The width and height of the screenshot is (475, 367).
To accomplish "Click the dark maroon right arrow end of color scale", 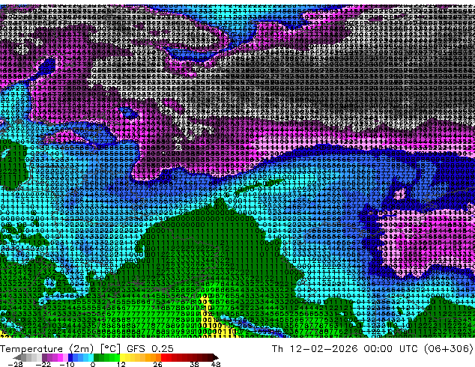I will coord(216,357).
